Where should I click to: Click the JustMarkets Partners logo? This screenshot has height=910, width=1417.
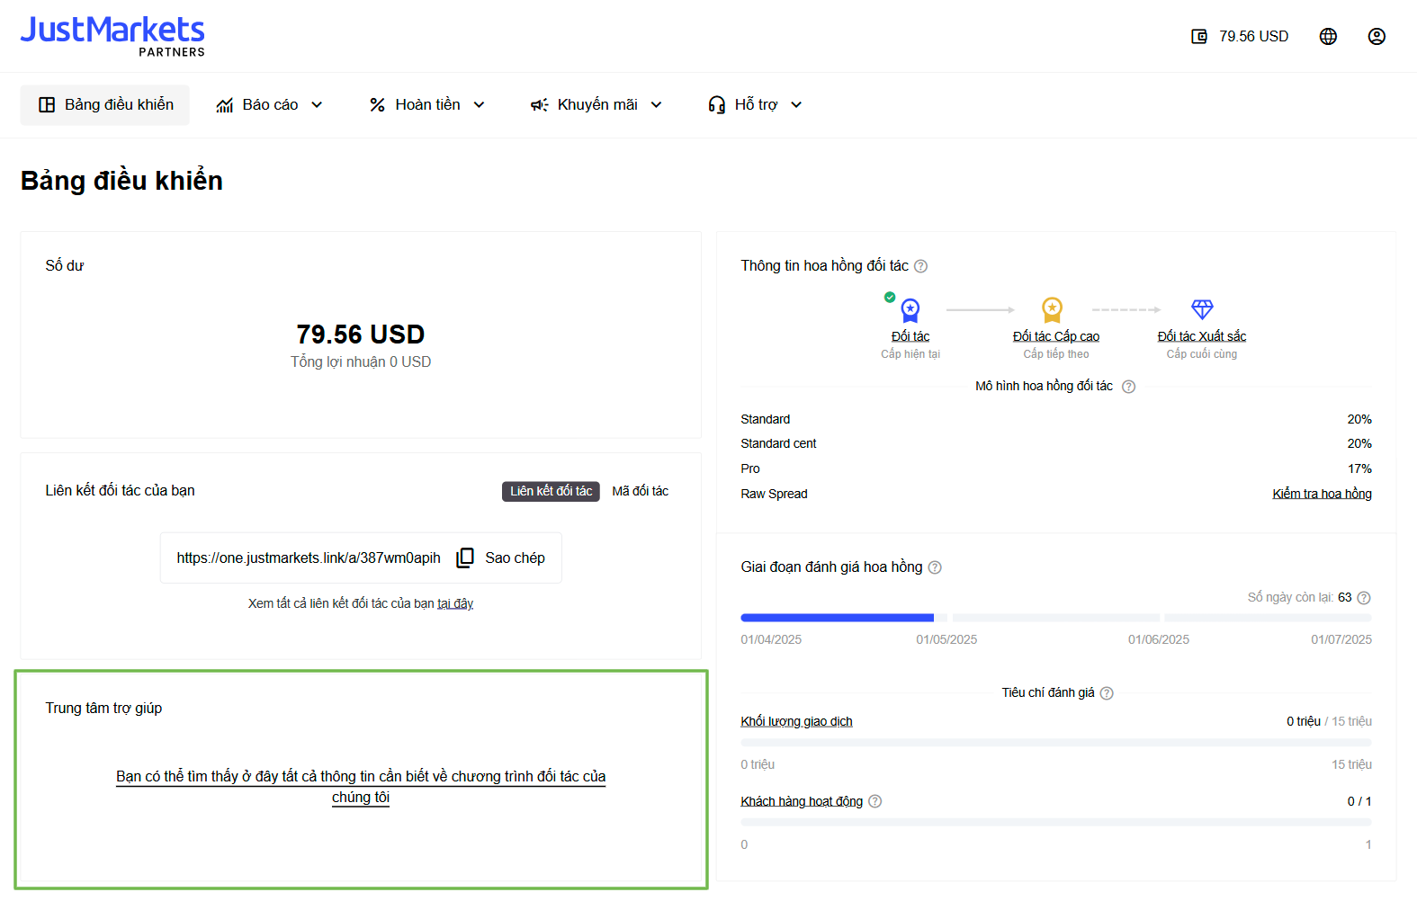click(x=112, y=36)
